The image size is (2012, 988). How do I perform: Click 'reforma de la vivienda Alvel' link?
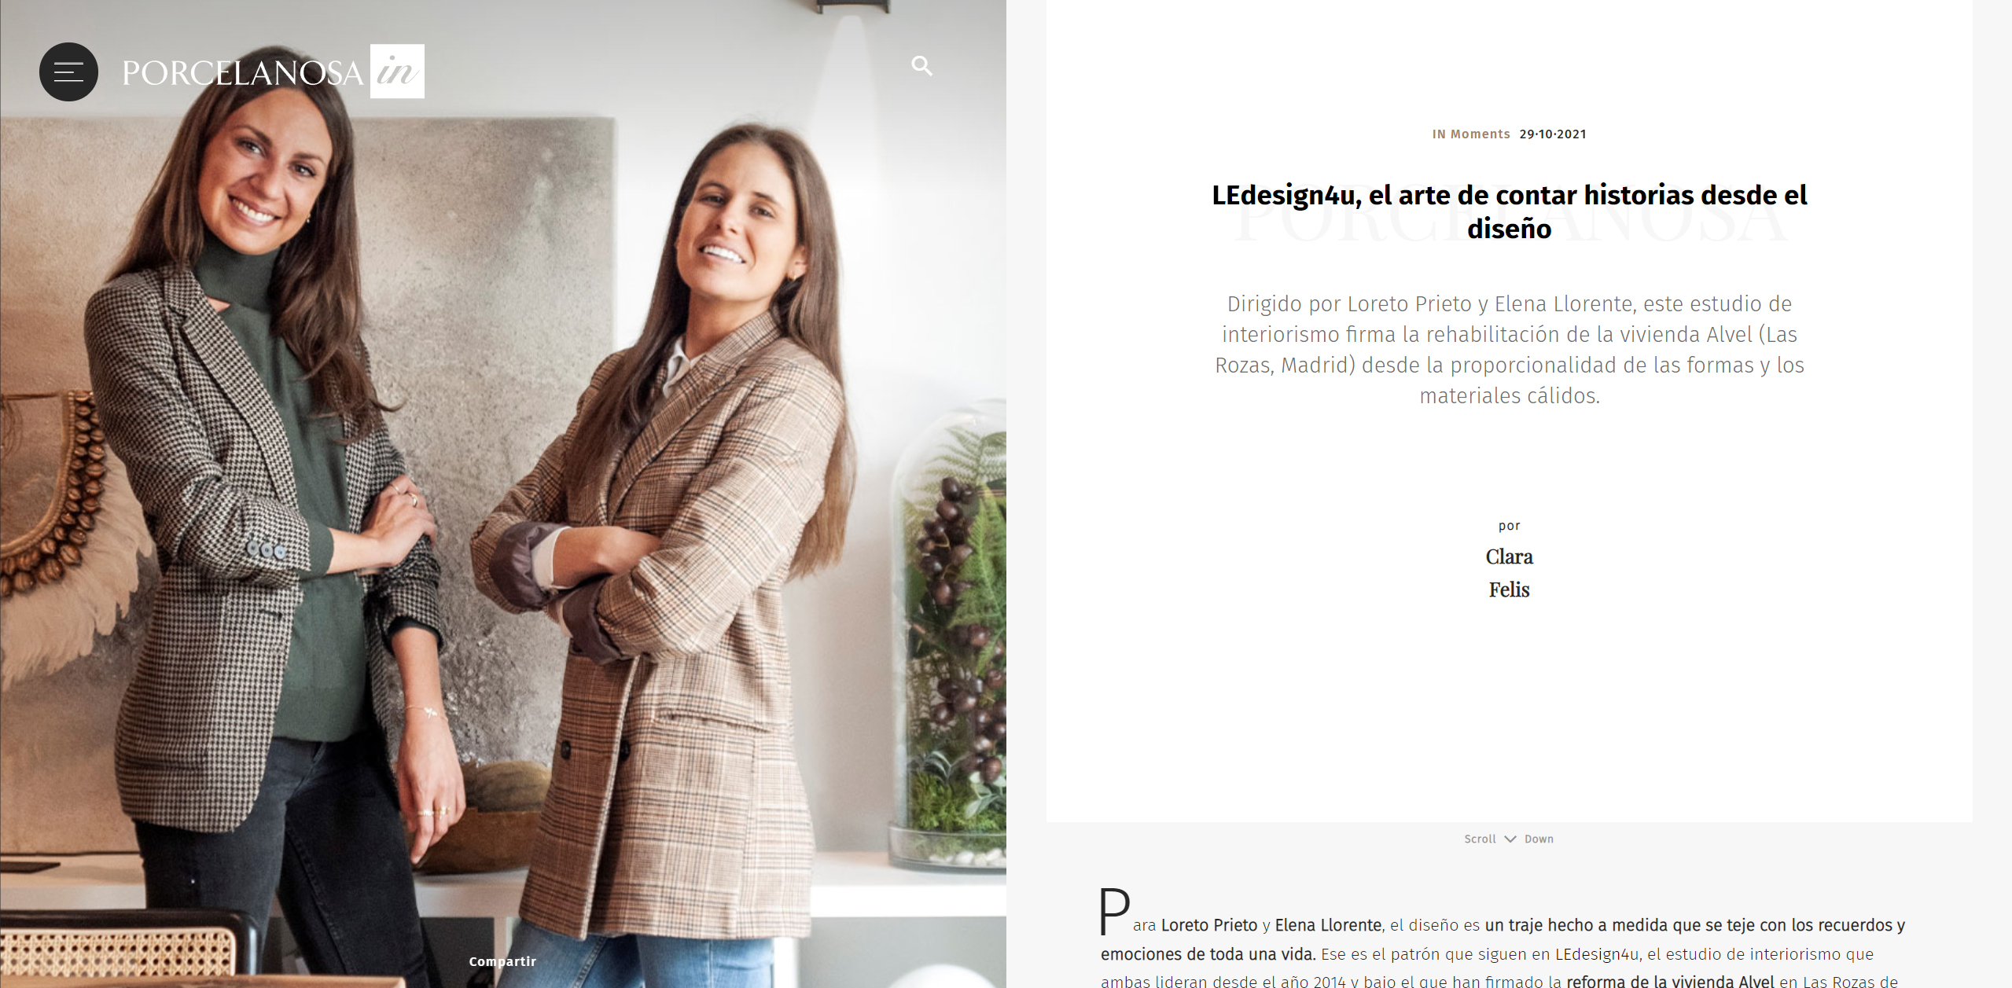1670,981
